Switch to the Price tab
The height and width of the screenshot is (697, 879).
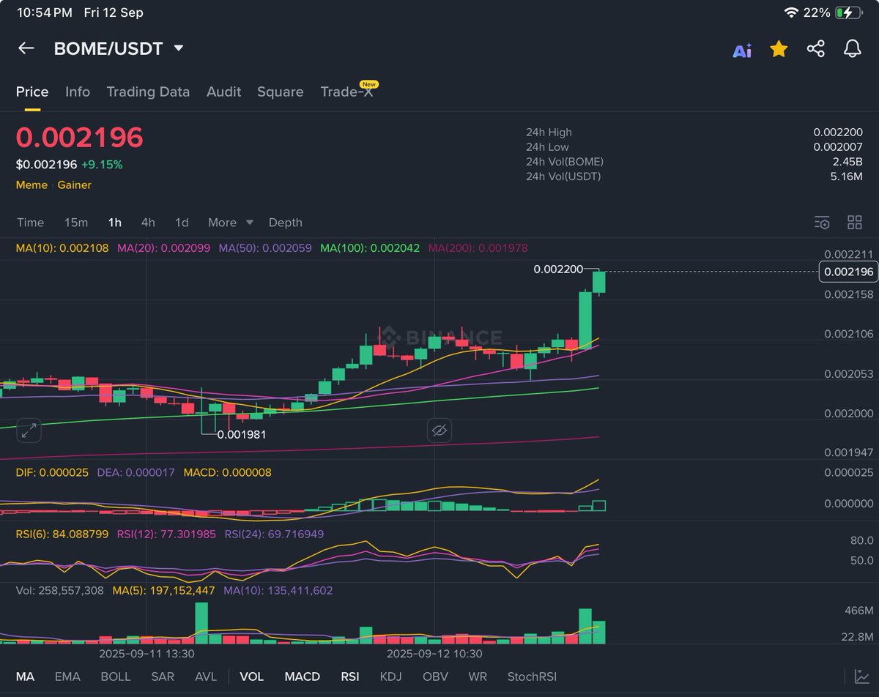pyautogui.click(x=32, y=92)
